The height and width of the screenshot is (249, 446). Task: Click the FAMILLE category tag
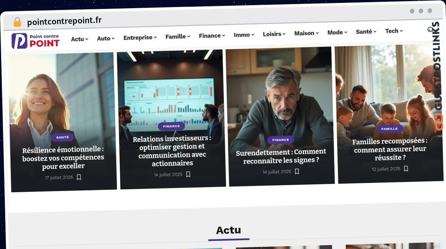(390, 129)
